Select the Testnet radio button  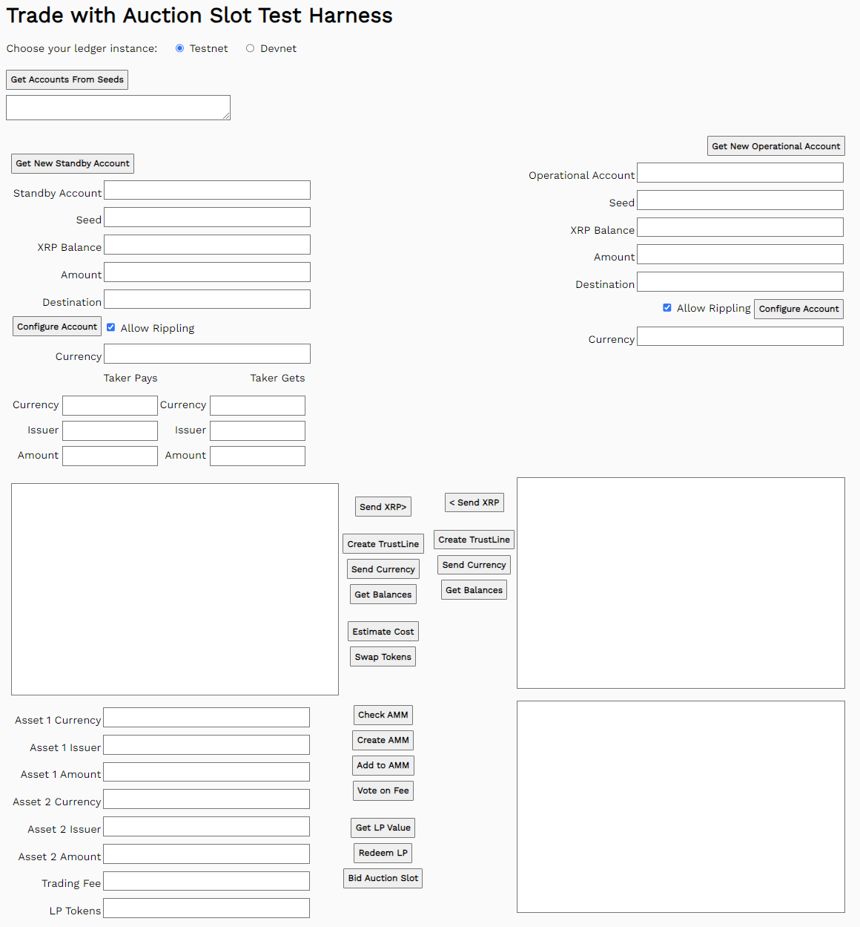pos(179,48)
